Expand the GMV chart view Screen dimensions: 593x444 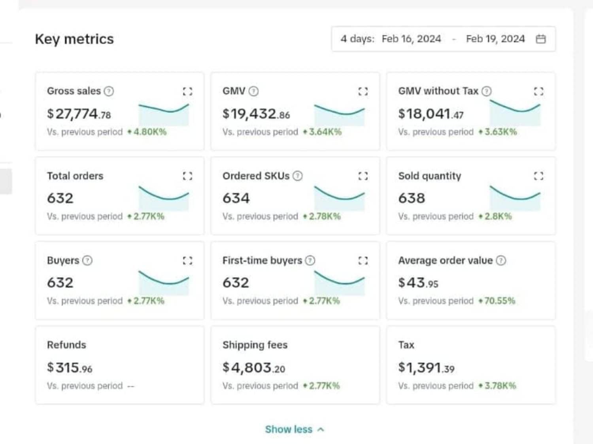pyautogui.click(x=363, y=92)
